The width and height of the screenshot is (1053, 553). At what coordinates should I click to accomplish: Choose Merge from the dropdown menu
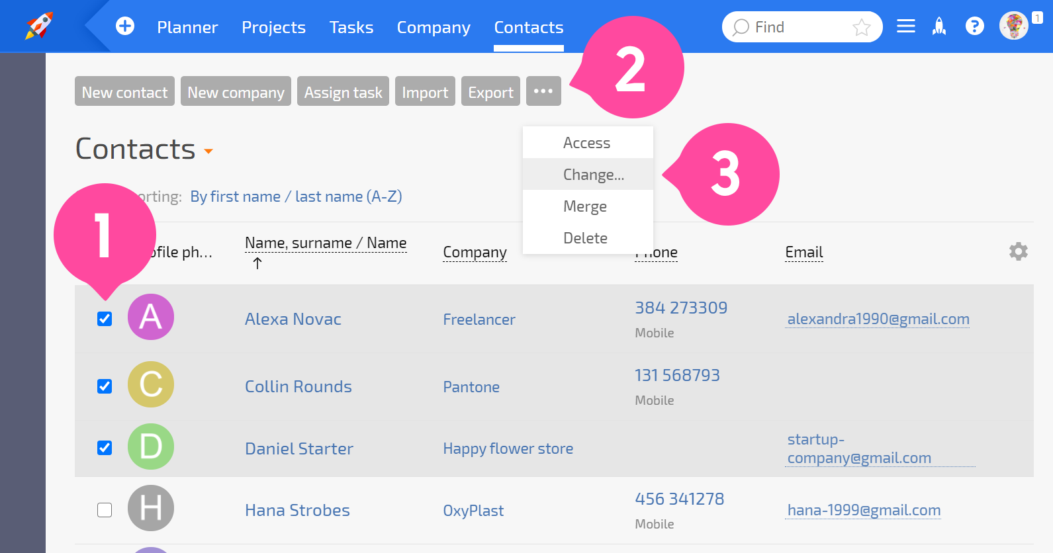point(588,206)
